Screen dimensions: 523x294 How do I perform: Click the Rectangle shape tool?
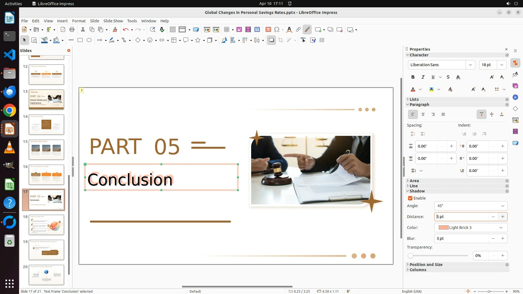pyautogui.click(x=80, y=40)
